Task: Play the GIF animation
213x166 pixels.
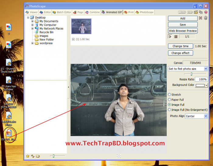Action: click(x=170, y=37)
